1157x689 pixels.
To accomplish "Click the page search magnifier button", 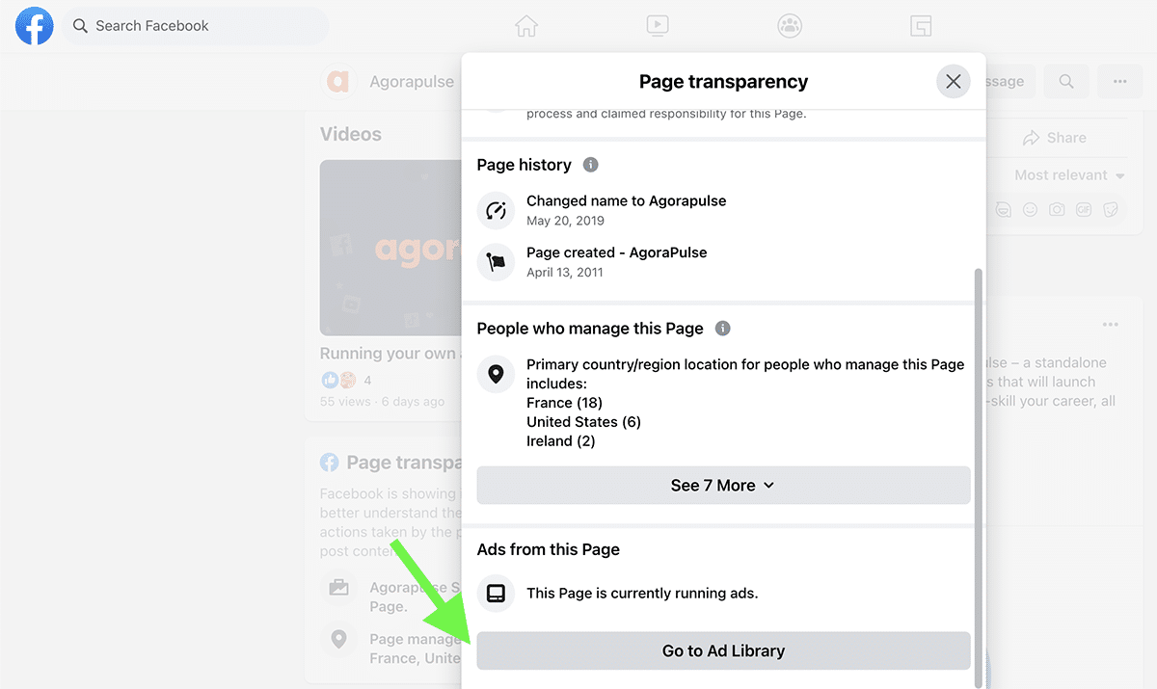I will (x=1066, y=82).
